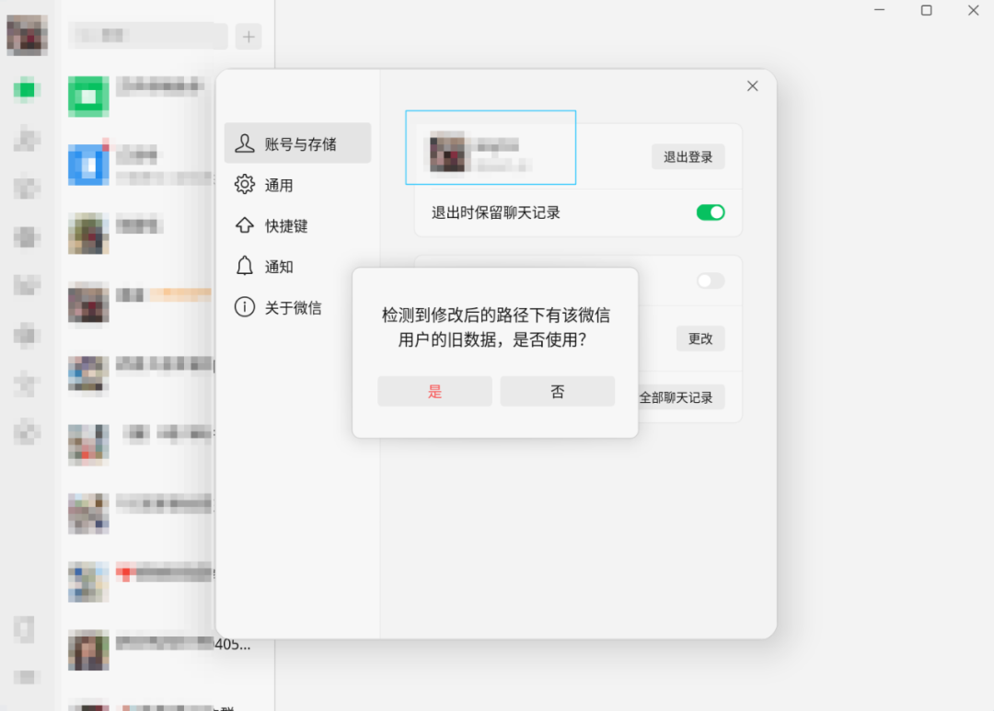Viewport: 994px width, 711px height.
Task: Close the settings dialog with X
Action: pyautogui.click(x=753, y=86)
